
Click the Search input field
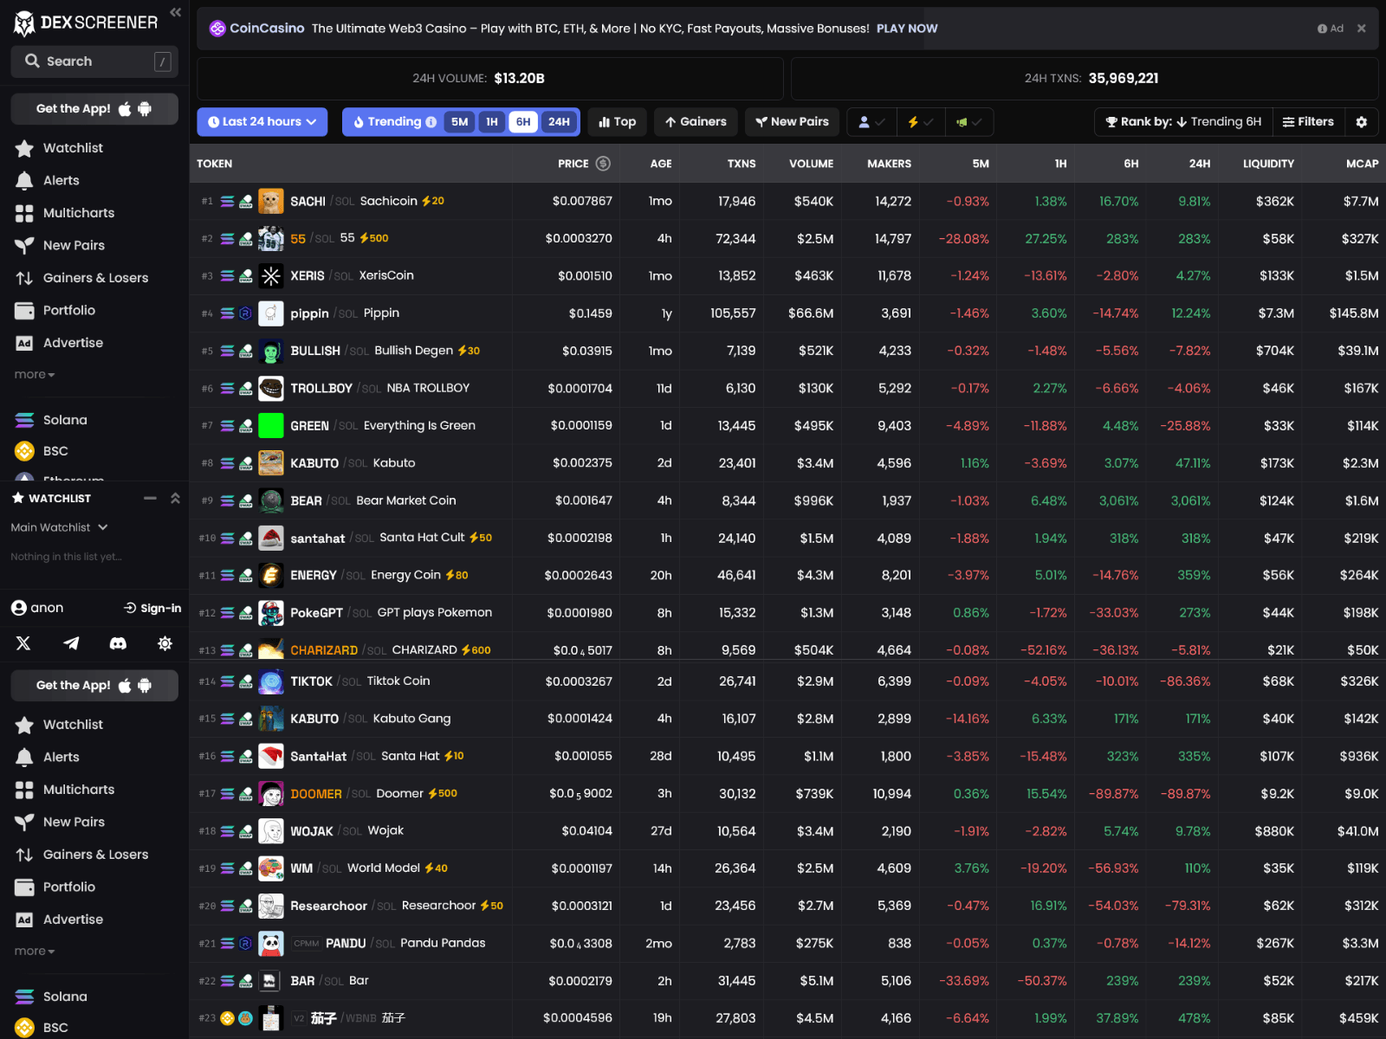pos(94,61)
